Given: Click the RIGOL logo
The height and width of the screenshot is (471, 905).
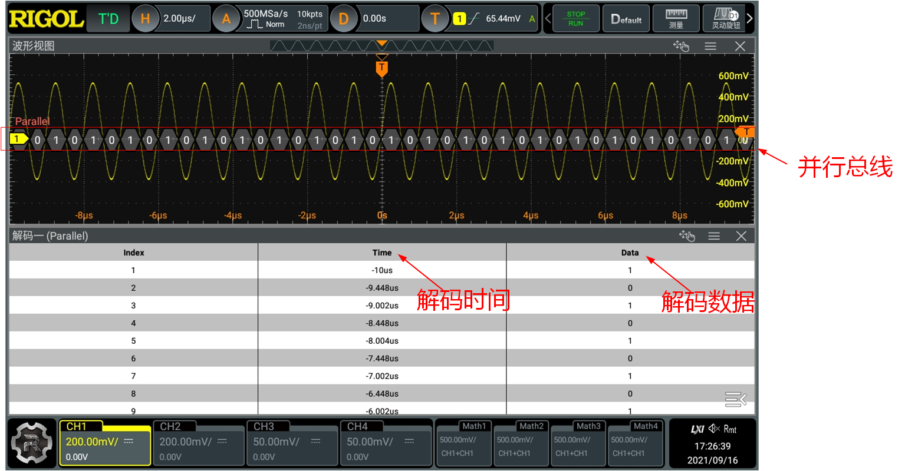Looking at the screenshot, I should pyautogui.click(x=46, y=19).
